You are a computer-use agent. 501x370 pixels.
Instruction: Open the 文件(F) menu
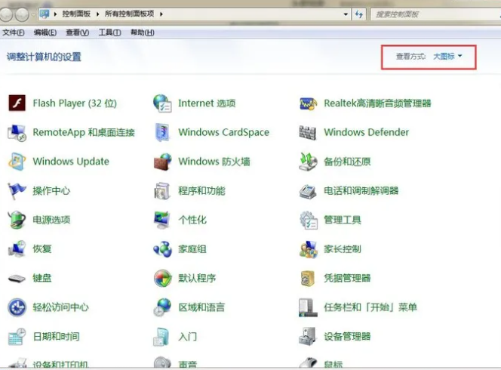14,32
